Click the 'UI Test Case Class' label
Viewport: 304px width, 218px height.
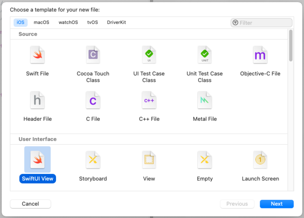coord(149,77)
